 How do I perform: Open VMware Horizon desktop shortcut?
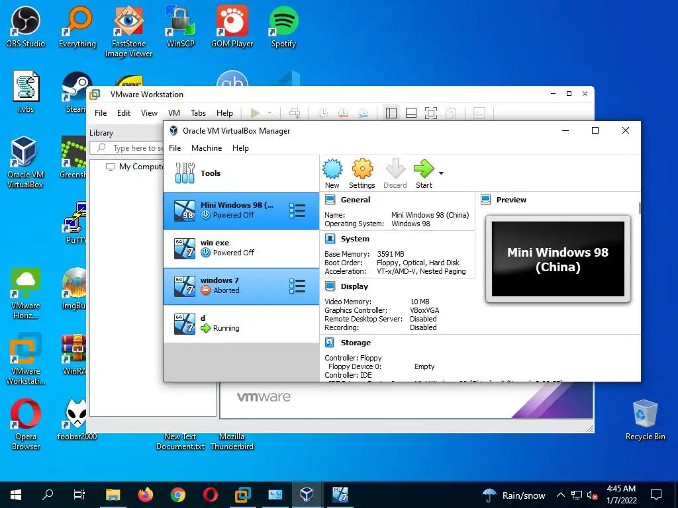coord(26,294)
